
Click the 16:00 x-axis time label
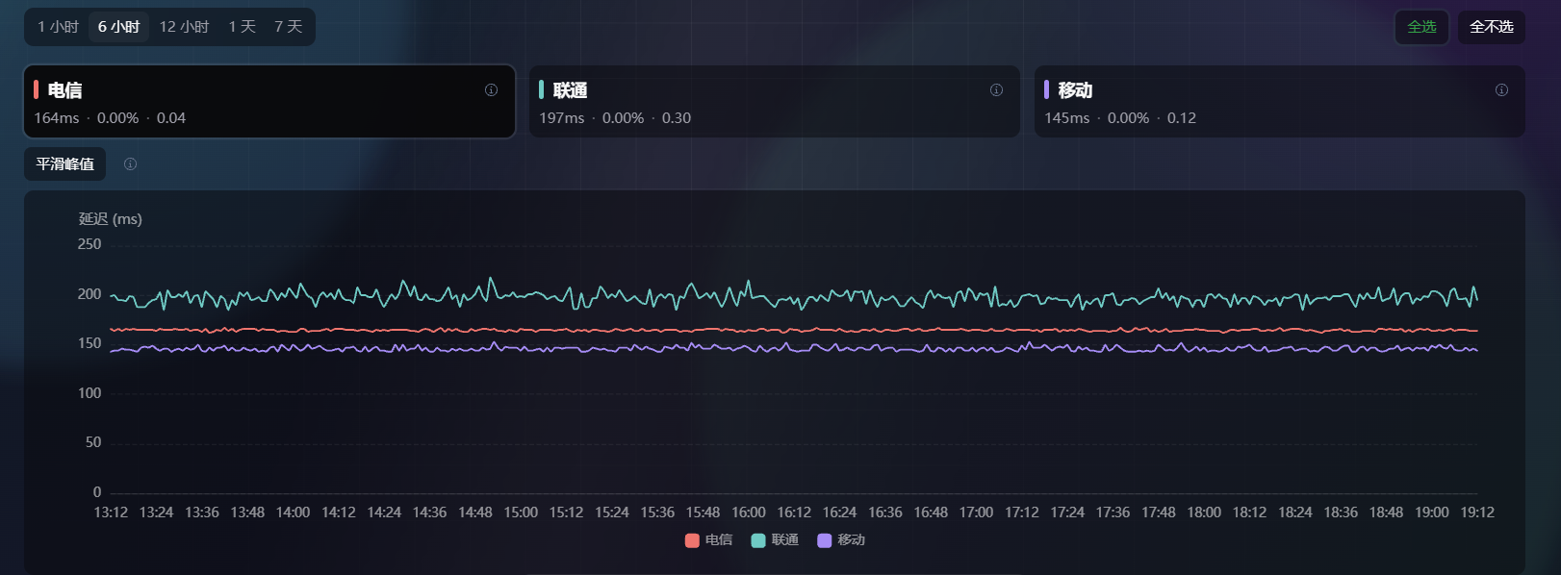(x=749, y=512)
